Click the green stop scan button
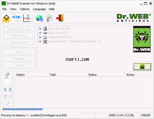This screenshot has width=154, height=119. click(142, 67)
